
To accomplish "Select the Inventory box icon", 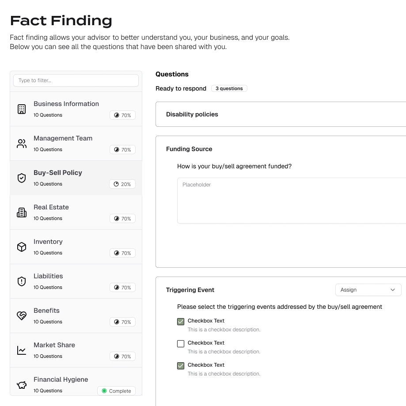I will tap(21, 247).
